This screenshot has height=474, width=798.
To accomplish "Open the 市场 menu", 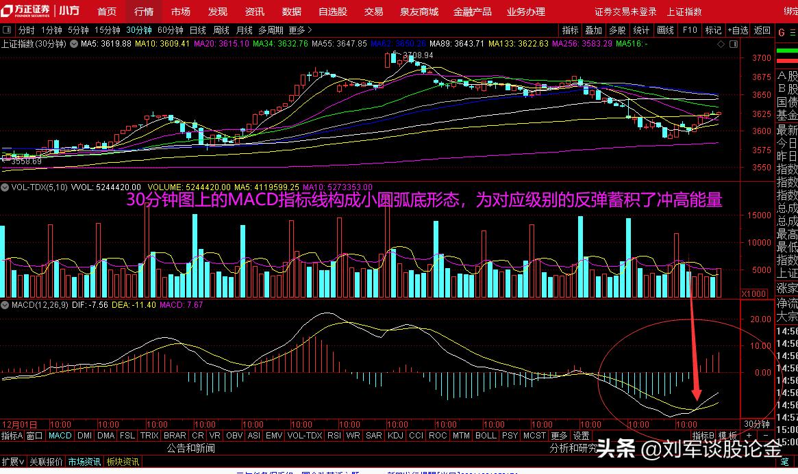I will (181, 11).
